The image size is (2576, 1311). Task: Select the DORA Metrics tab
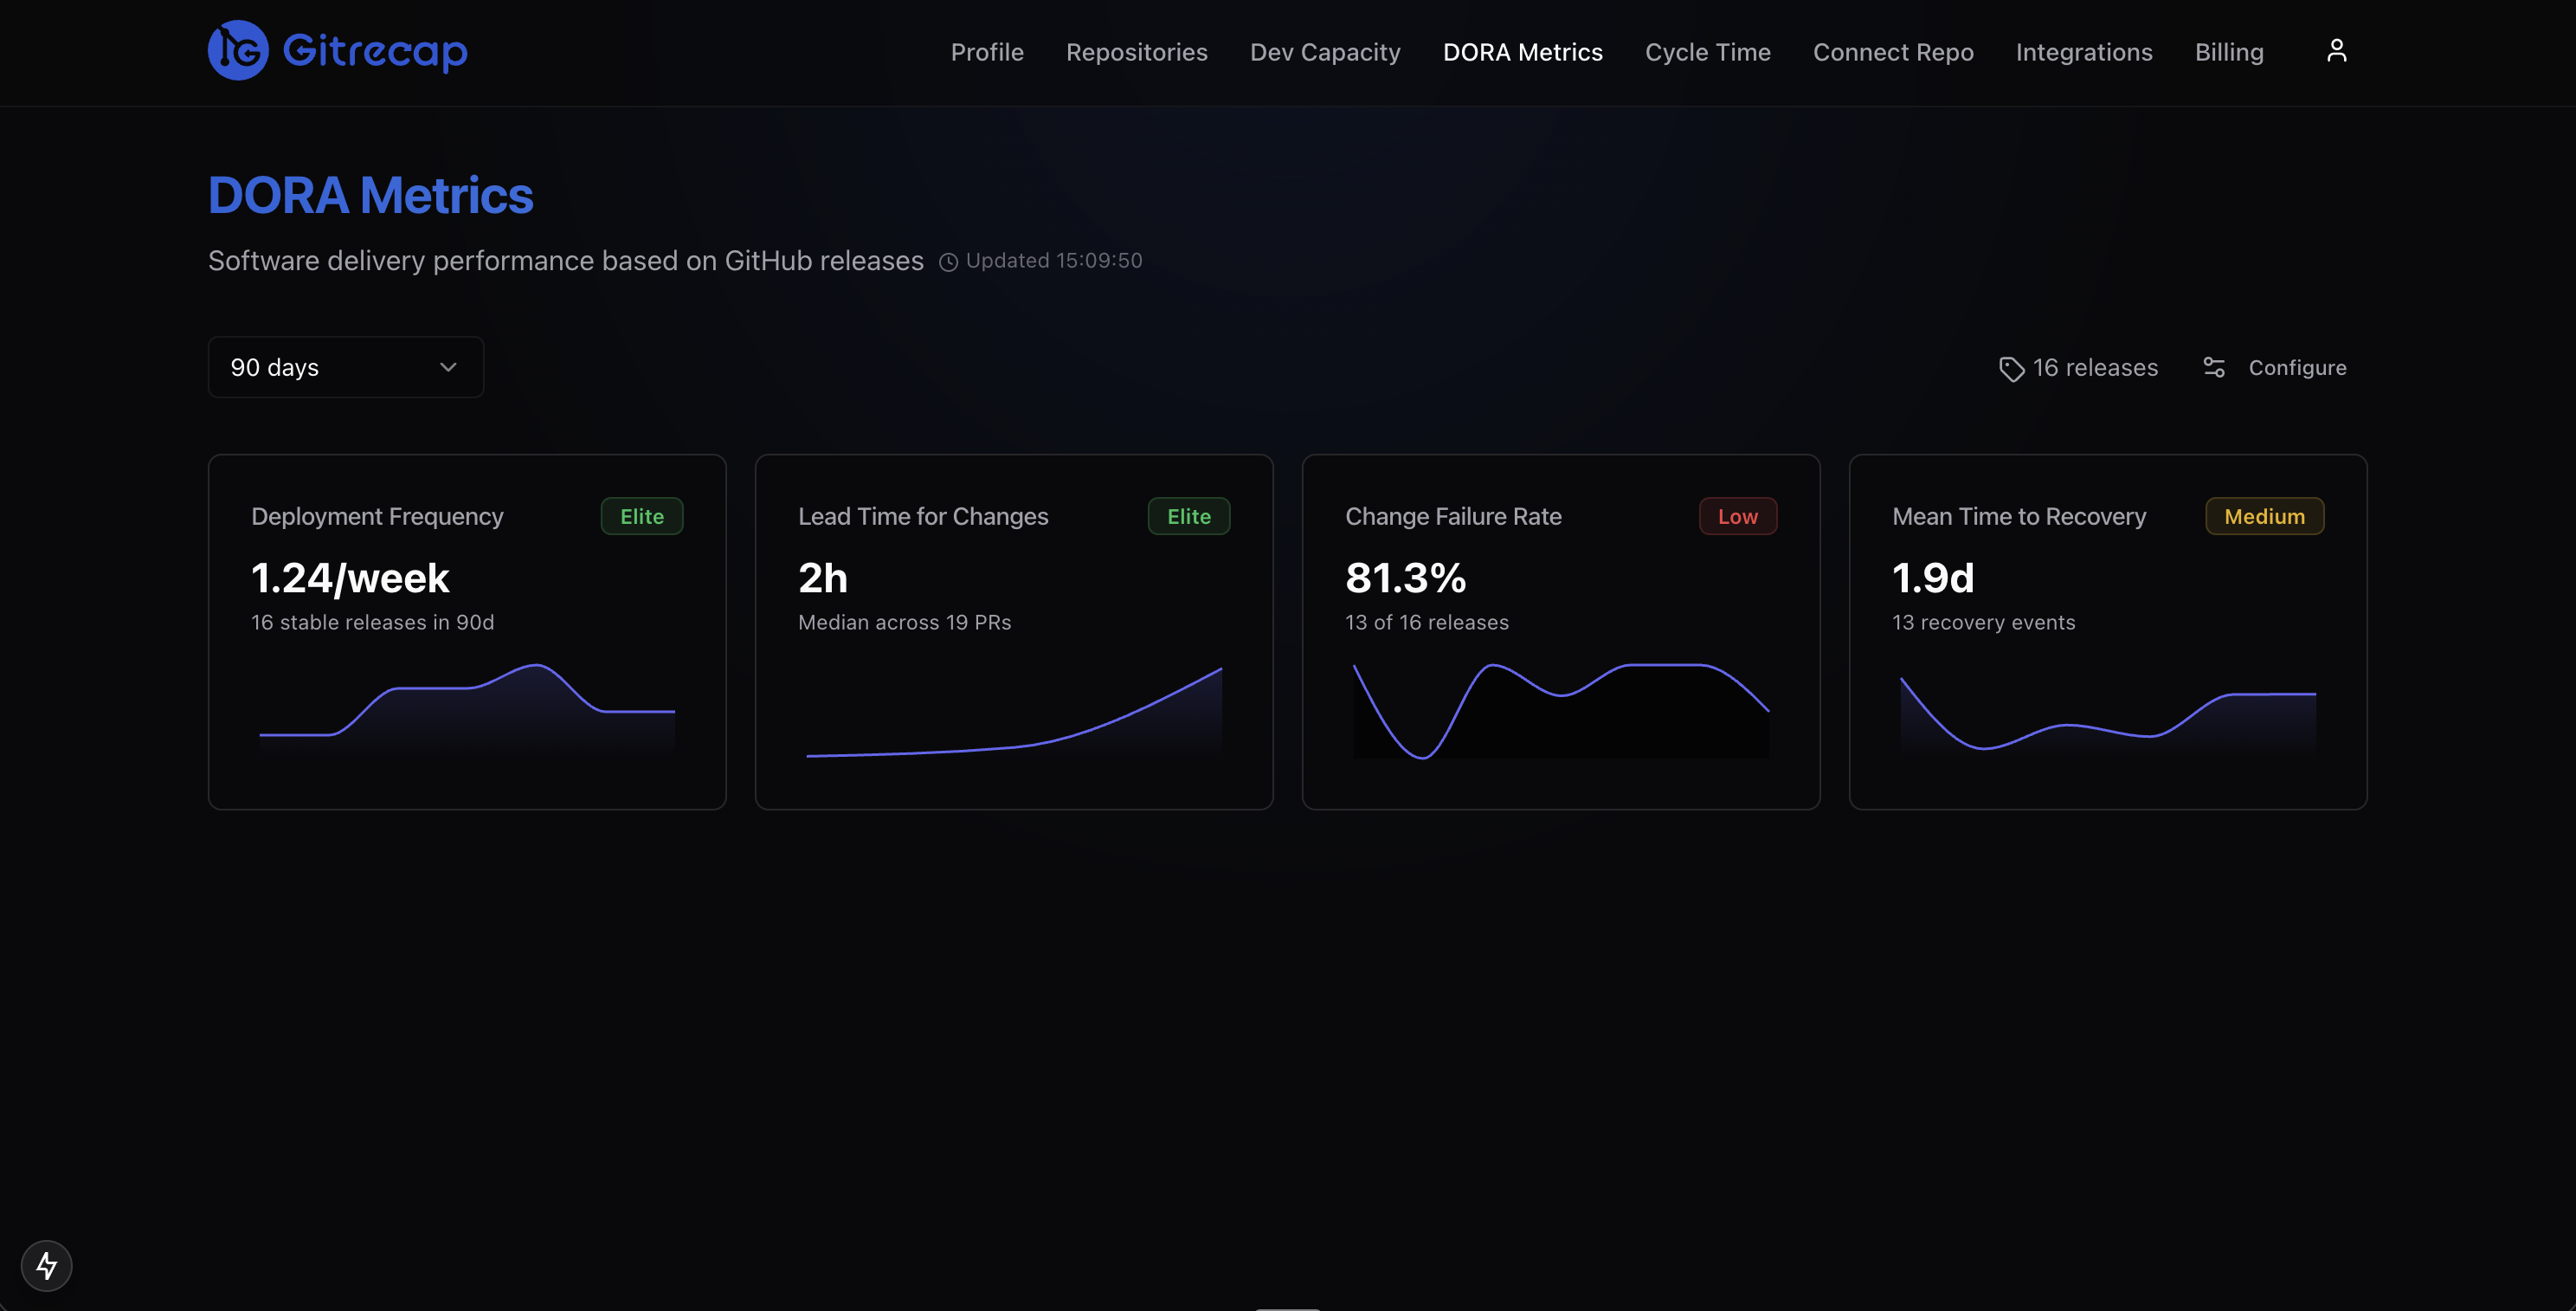[1522, 52]
